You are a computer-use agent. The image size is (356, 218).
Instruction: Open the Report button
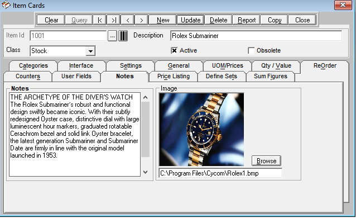[246, 20]
